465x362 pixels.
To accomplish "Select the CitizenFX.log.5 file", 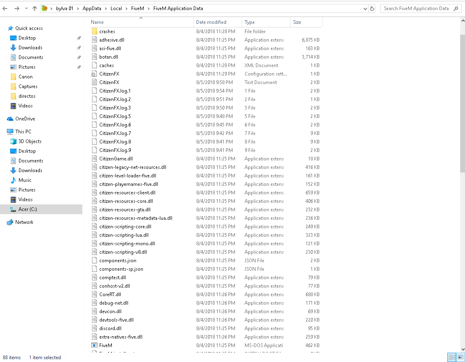I will click(115, 116).
